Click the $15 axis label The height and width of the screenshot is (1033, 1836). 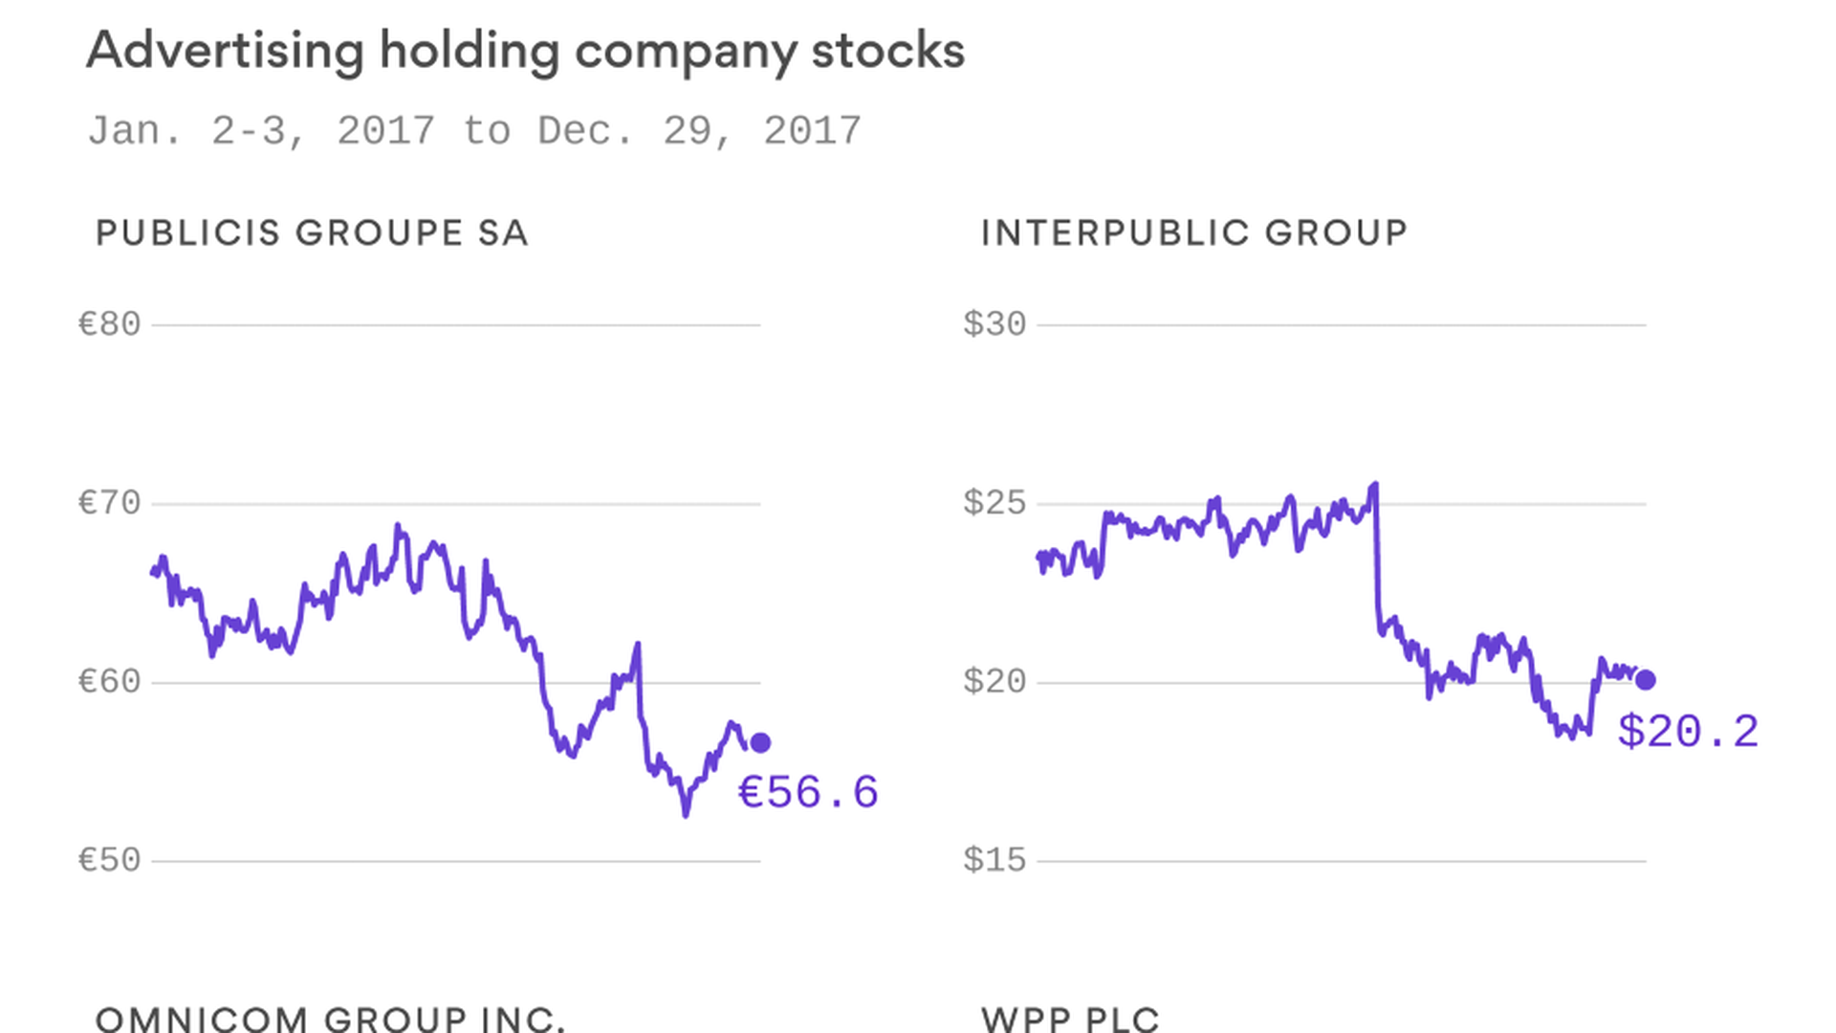(x=994, y=861)
